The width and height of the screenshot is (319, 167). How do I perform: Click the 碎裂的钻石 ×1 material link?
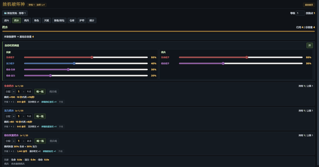[x=49, y=151]
